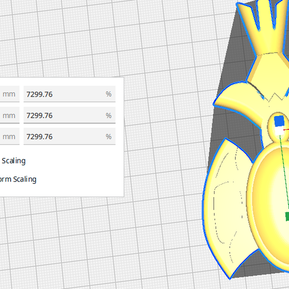Toggle the Uniform Scaling option label
Viewport: 289px width, 289px height.
tap(18, 179)
